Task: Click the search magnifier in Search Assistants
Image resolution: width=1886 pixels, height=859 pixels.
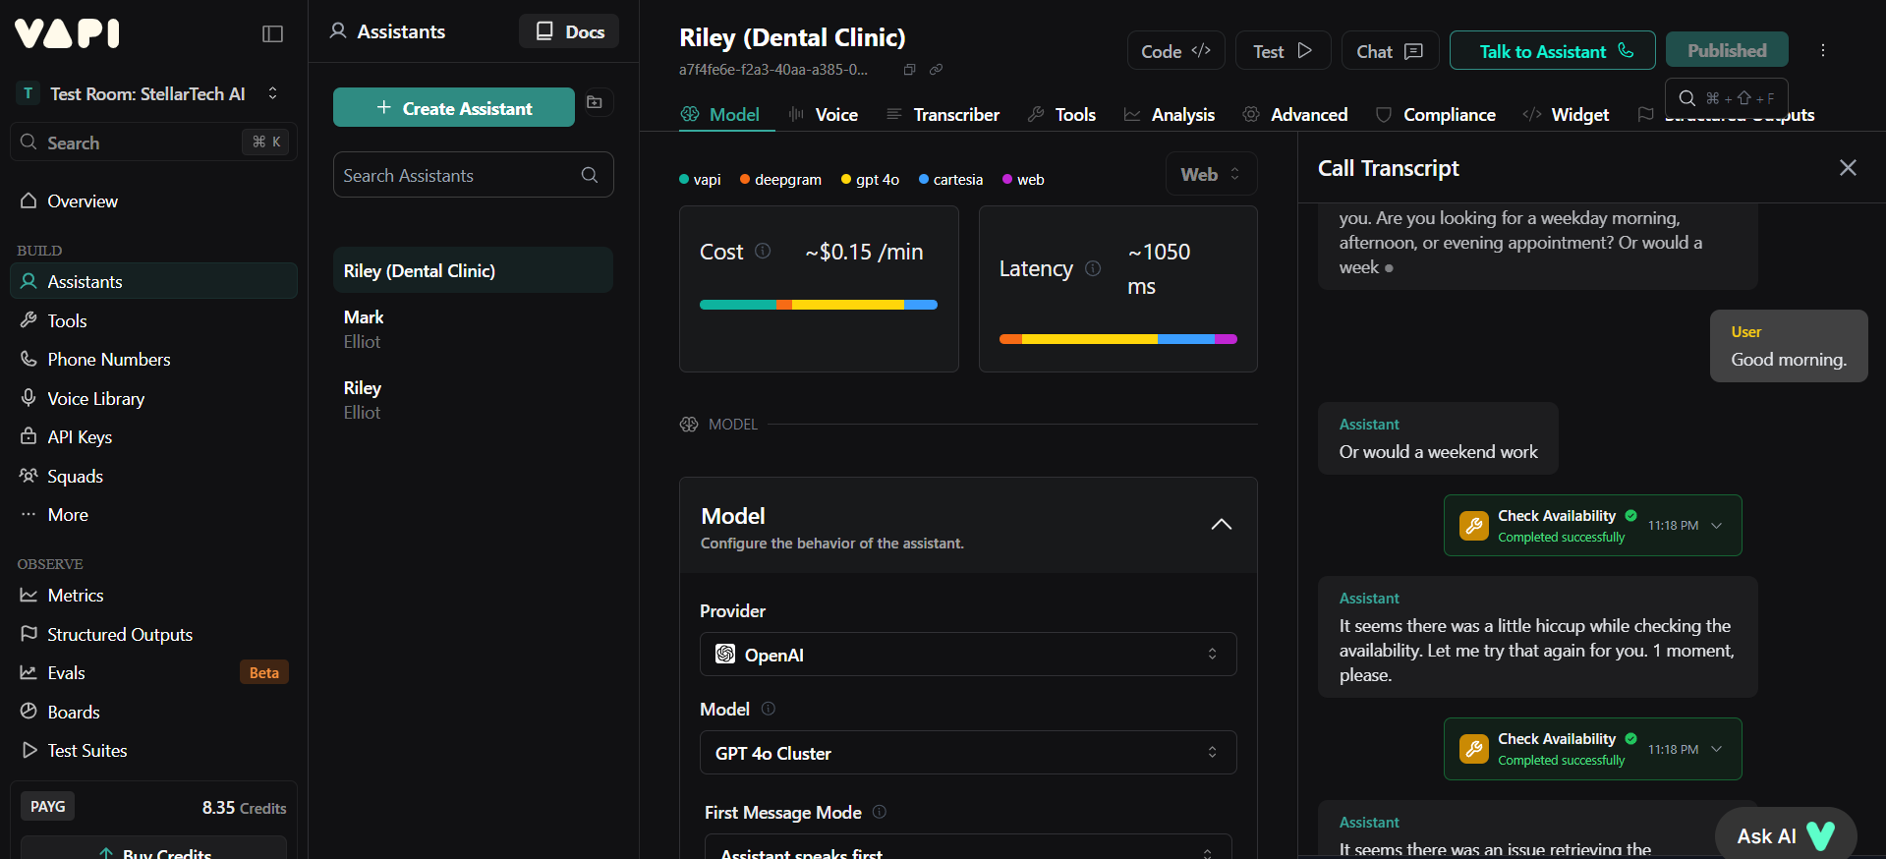Action: (590, 175)
